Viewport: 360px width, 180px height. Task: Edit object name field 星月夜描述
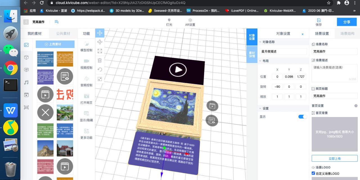pos(283,51)
